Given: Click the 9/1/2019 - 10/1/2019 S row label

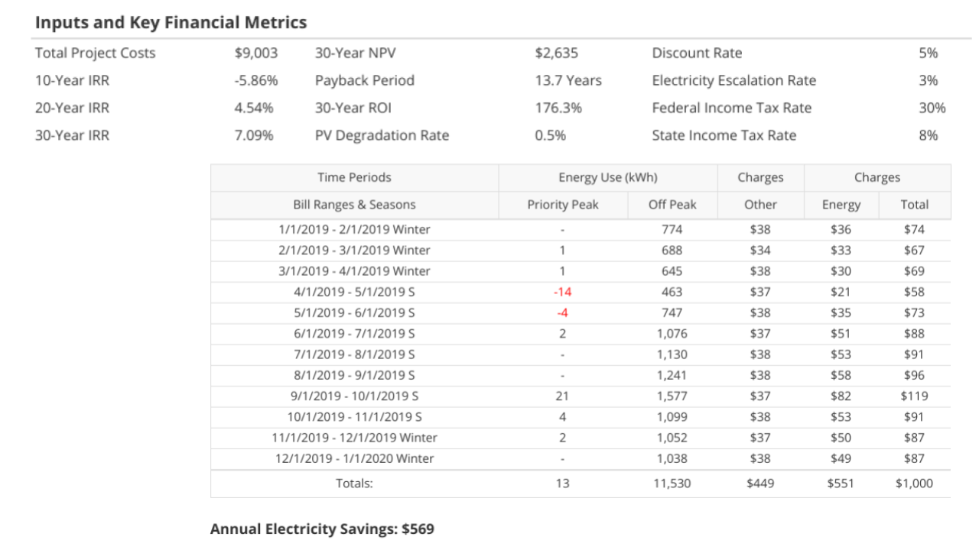Looking at the screenshot, I should coord(354,396).
